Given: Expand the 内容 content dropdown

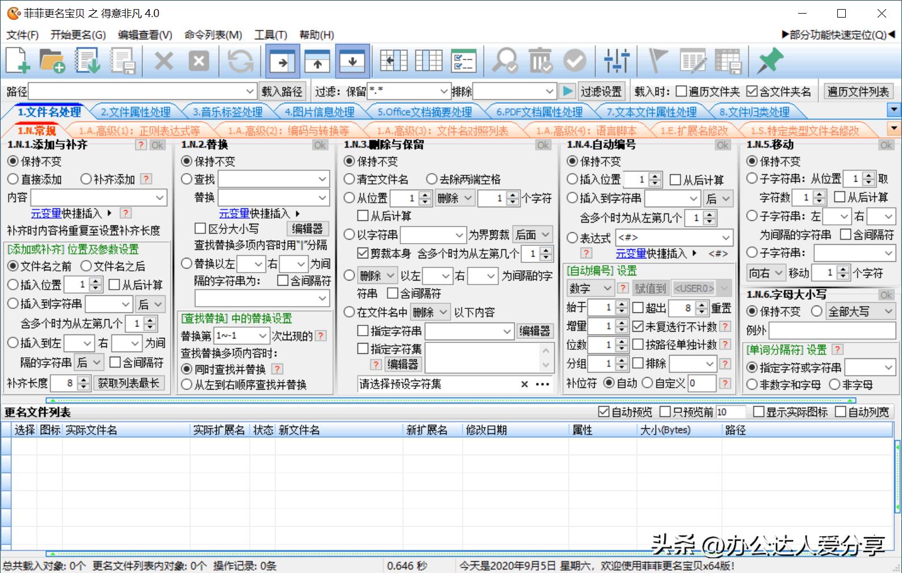Looking at the screenshot, I should 160,198.
